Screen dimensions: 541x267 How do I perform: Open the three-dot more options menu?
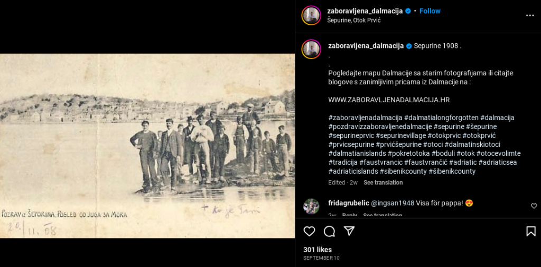tap(530, 15)
